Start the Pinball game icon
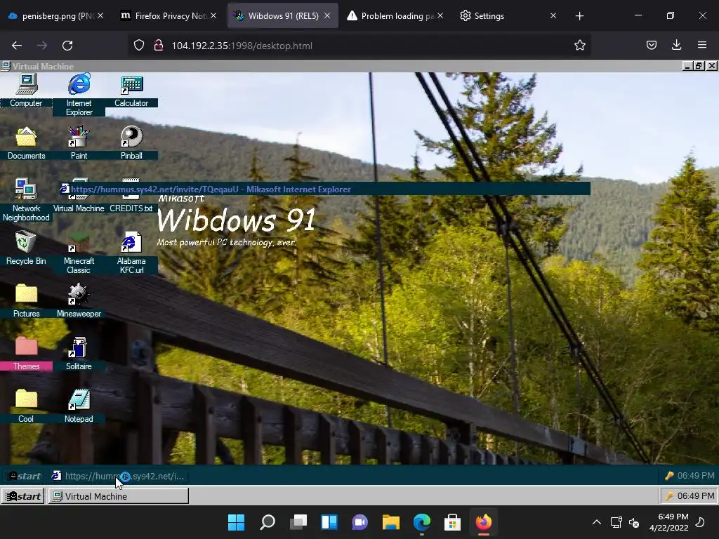 131,142
